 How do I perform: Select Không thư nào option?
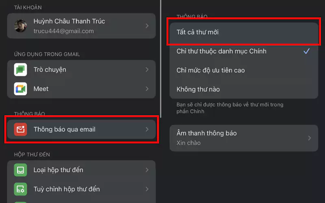tap(244, 89)
